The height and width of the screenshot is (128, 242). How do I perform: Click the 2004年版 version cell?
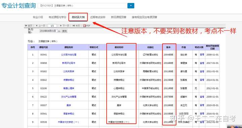(x=168, y=54)
